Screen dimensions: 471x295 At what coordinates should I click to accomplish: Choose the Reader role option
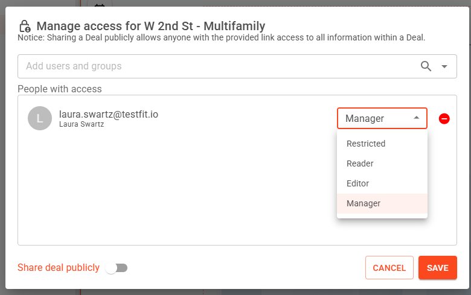pyautogui.click(x=360, y=163)
